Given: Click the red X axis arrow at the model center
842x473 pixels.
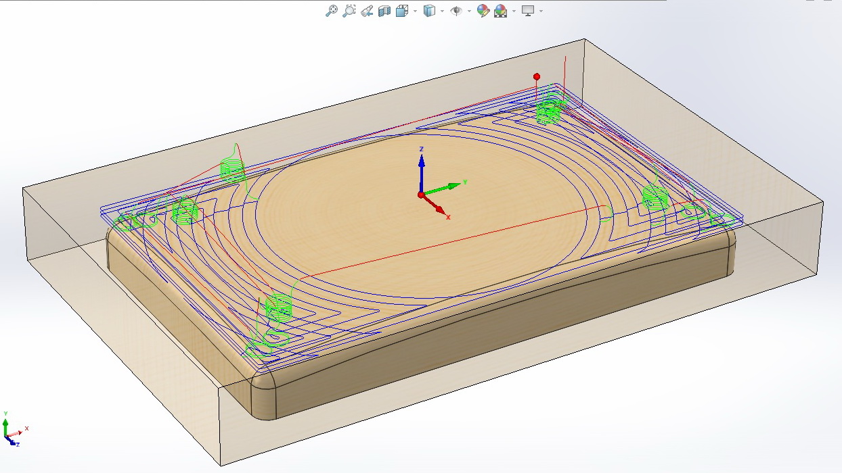Looking at the screenshot, I should coord(436,205).
